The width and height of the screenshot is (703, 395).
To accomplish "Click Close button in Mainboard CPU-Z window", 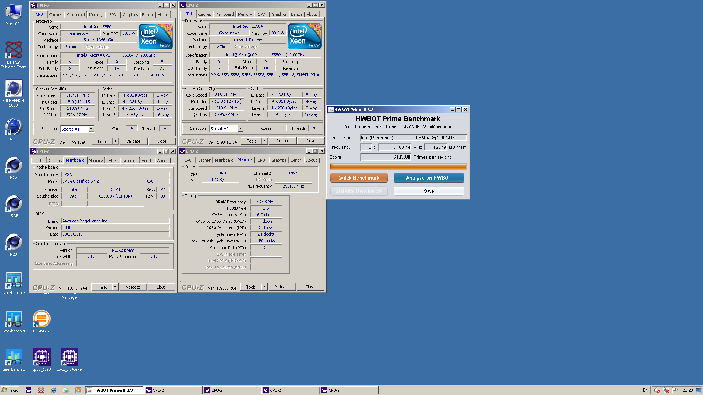I will point(161,287).
